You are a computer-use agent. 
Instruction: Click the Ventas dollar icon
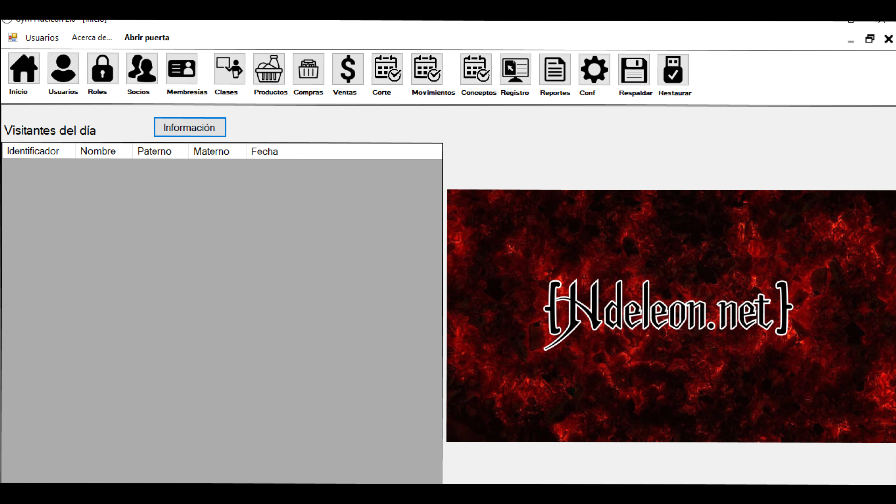click(348, 69)
